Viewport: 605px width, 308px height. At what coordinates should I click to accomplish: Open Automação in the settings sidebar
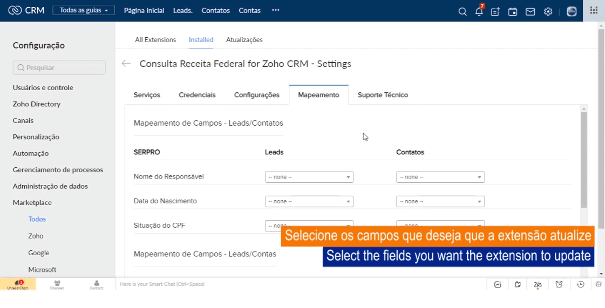[31, 153]
